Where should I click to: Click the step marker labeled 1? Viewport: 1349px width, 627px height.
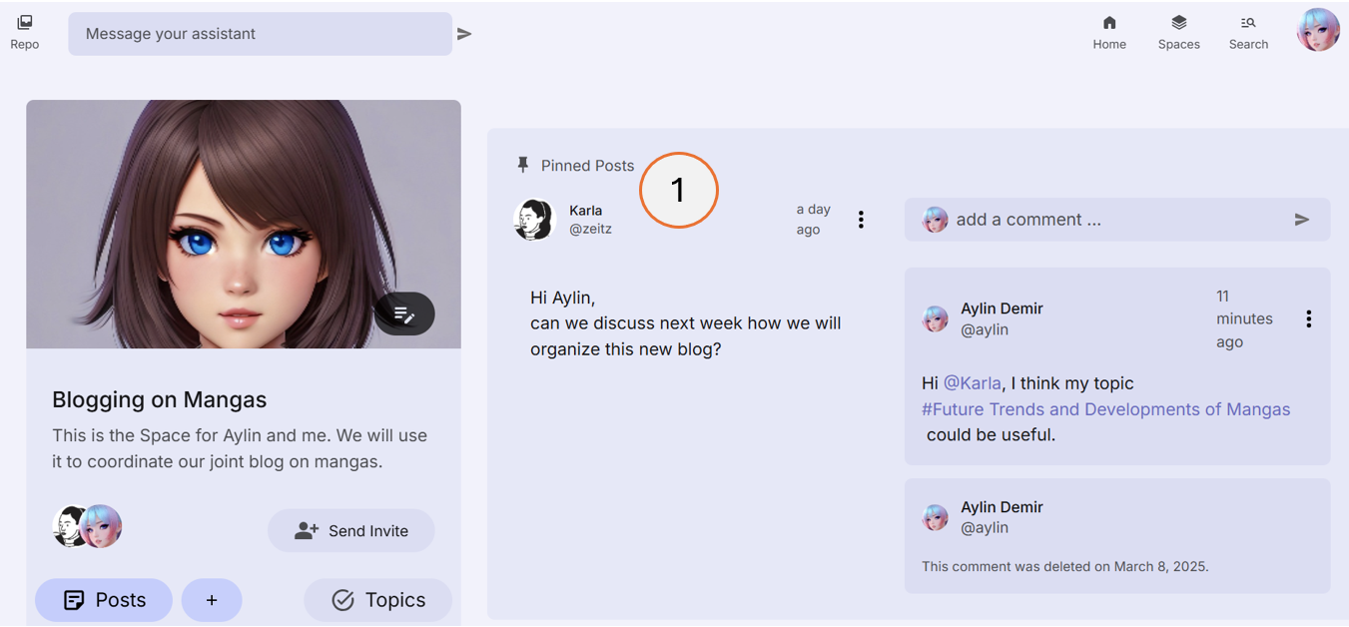point(679,190)
